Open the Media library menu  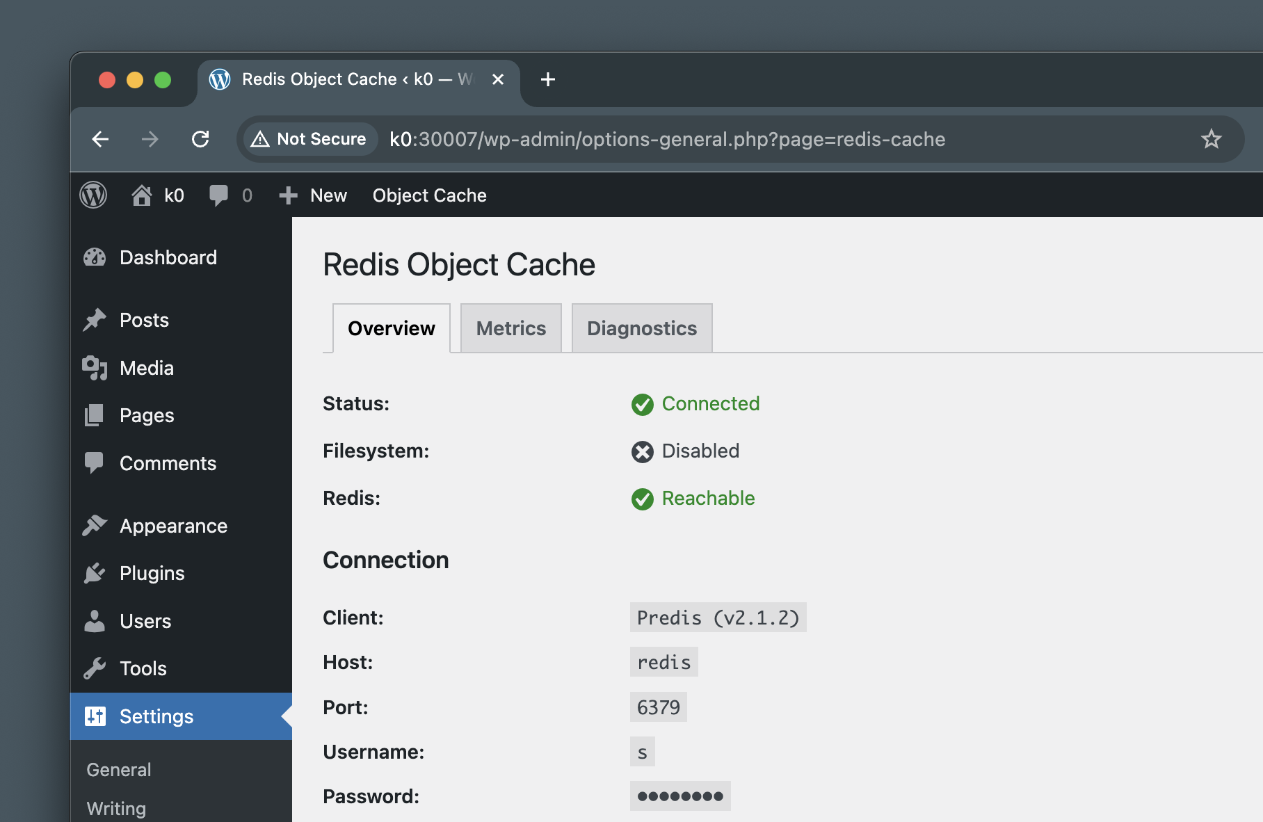coord(146,368)
